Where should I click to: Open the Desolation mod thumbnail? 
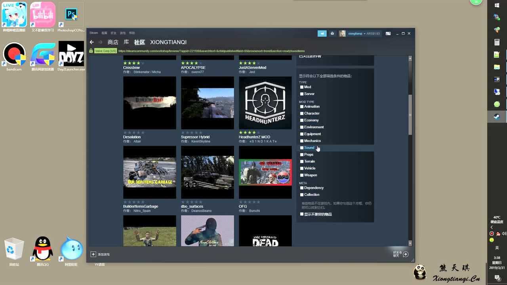[x=149, y=103]
